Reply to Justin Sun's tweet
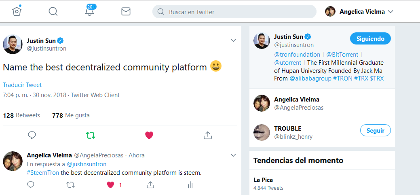420x195 pixels. click(32, 135)
